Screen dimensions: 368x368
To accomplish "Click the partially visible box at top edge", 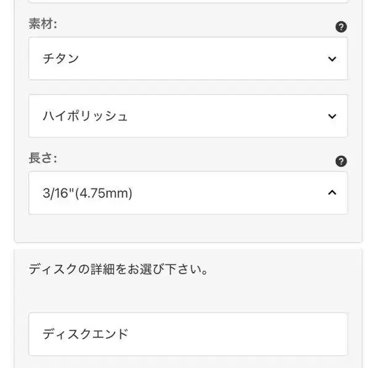I will coord(188,1).
